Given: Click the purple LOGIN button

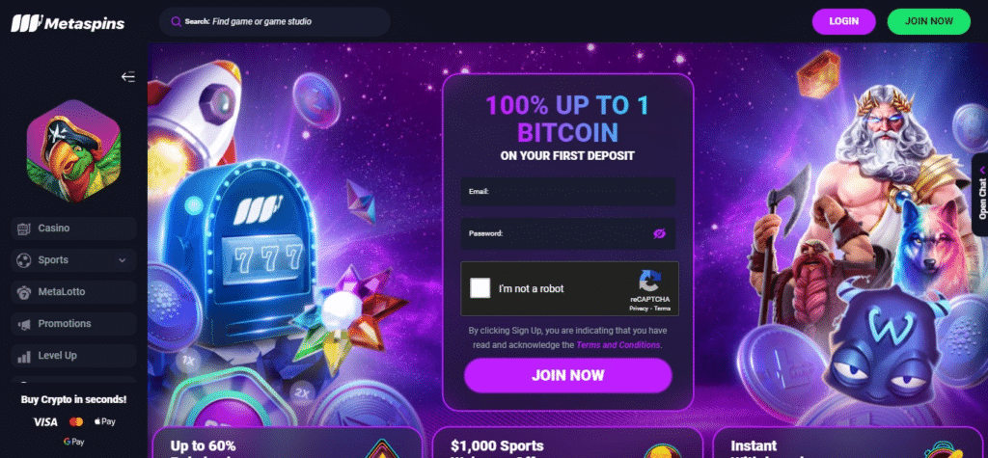Looking at the screenshot, I should pos(843,21).
